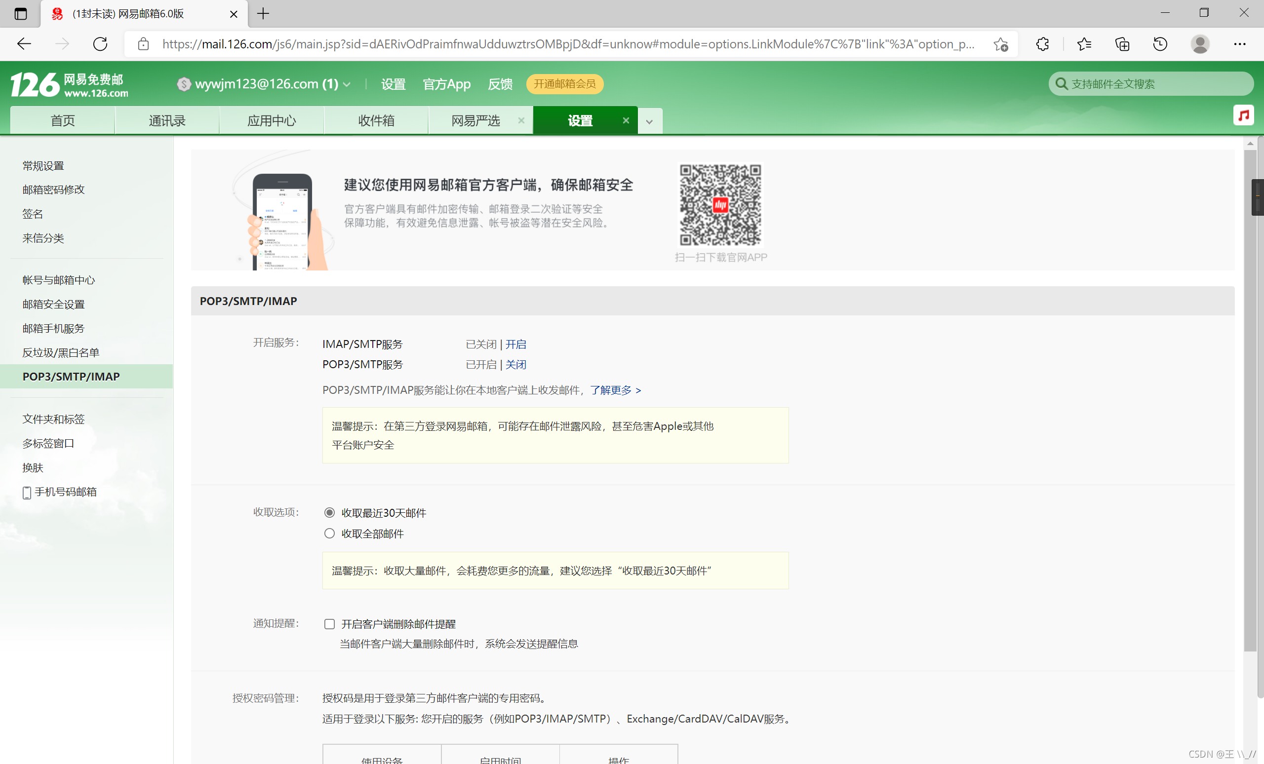Viewport: 1264px width, 764px height.
Task: Click the magnifier icon in the mail search bar
Action: pyautogui.click(x=1062, y=83)
